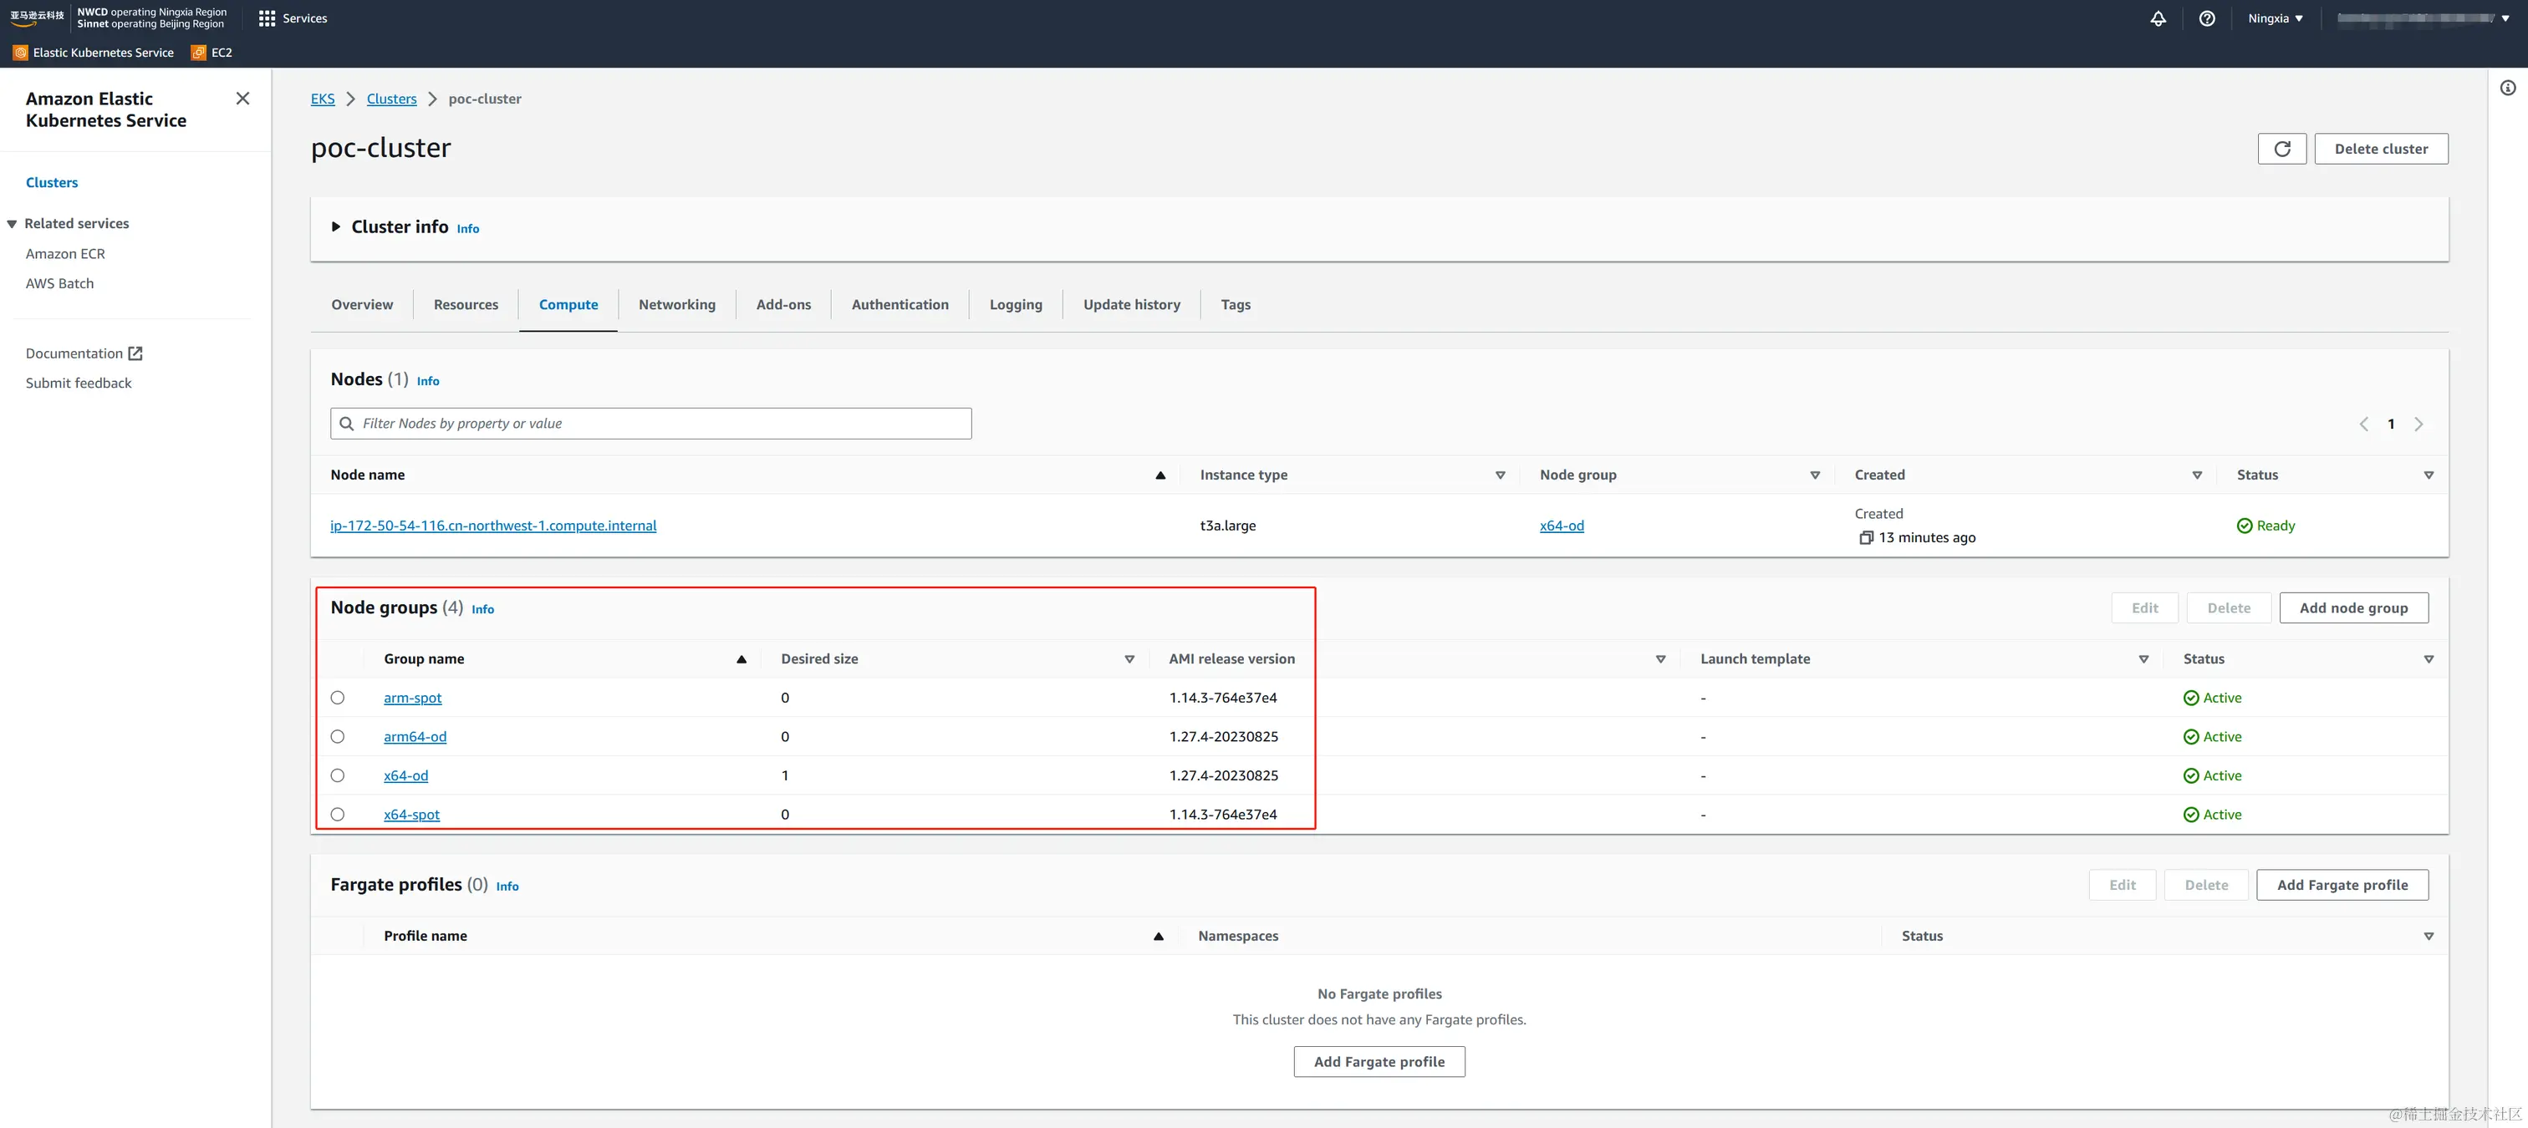Switch to the Networking tab
The width and height of the screenshot is (2528, 1128).
(x=677, y=305)
